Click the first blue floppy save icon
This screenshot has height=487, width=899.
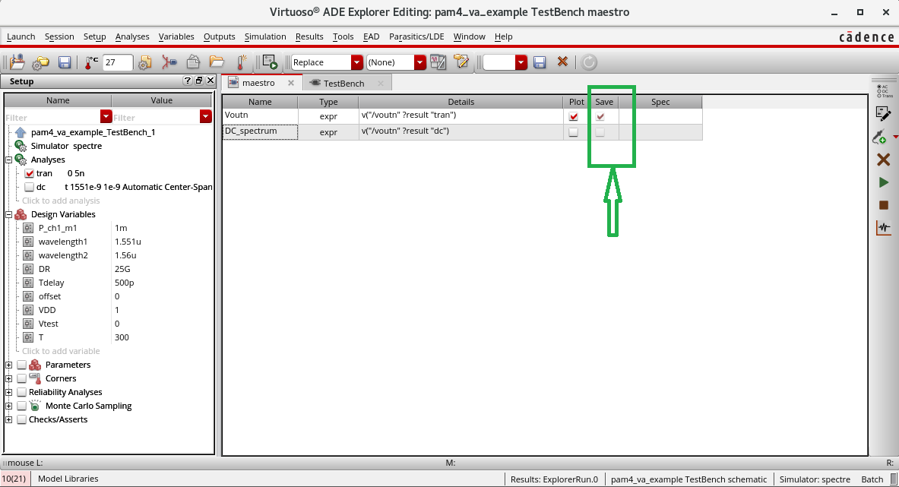65,62
